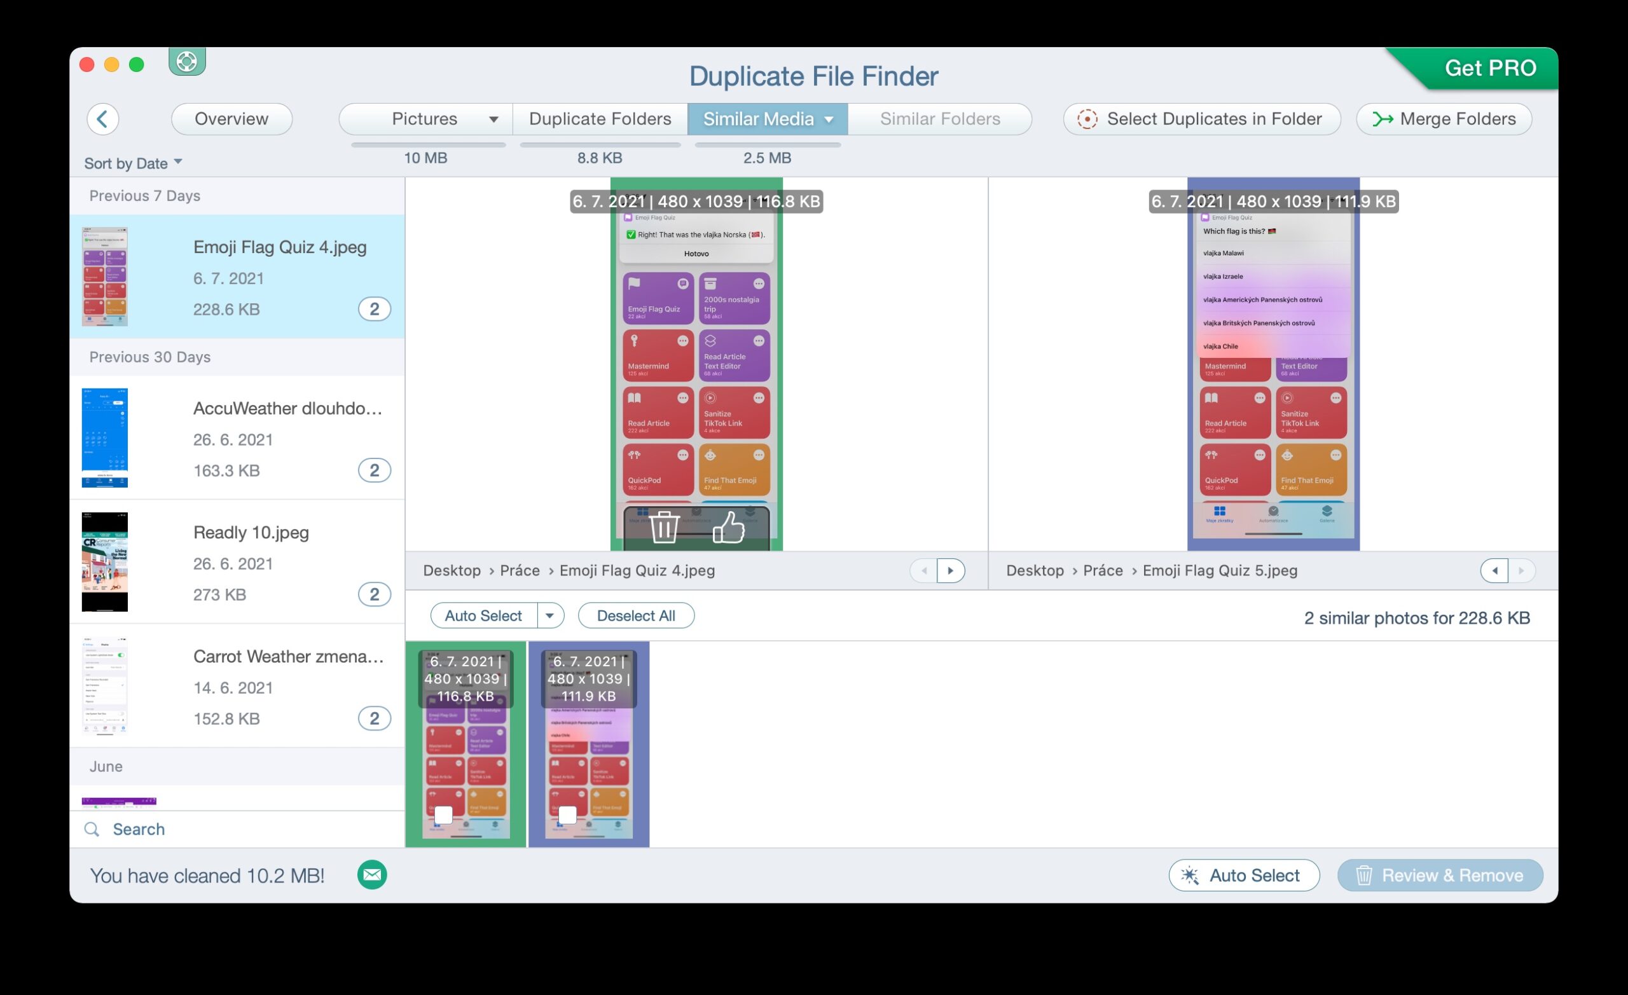The image size is (1628, 995).
Task: Show next file in left preview pane
Action: (950, 570)
